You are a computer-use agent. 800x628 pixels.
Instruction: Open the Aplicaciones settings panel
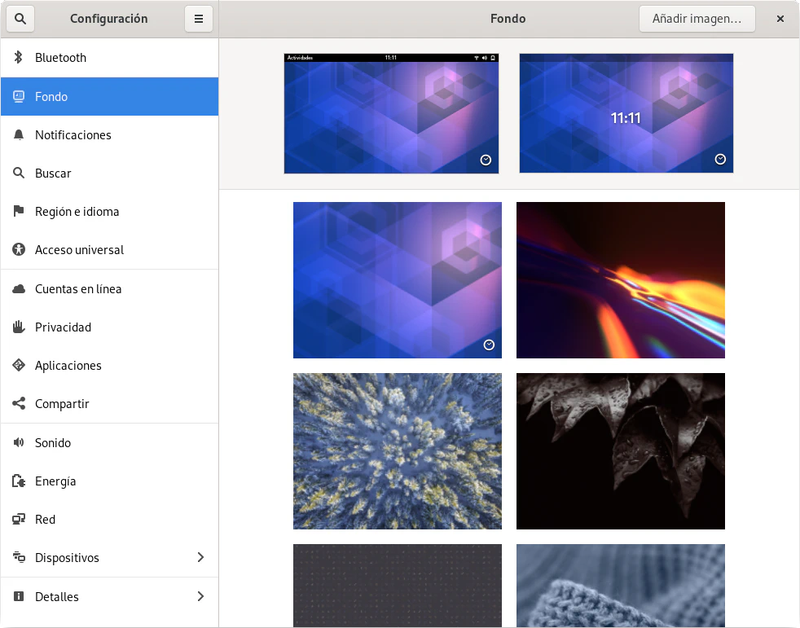68,366
